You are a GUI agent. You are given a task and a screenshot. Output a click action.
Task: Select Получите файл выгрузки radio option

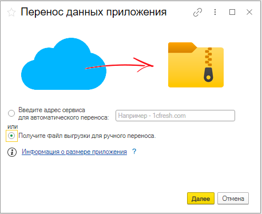11,136
